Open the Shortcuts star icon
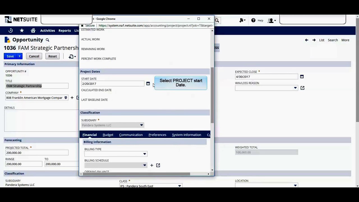 22,31
